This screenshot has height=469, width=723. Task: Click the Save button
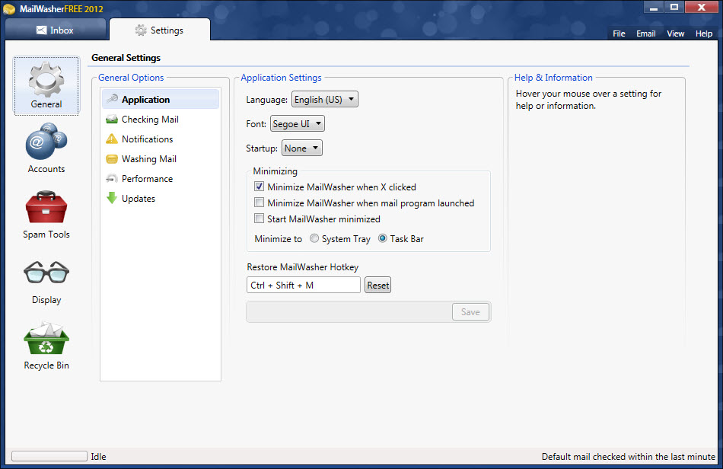[x=470, y=312]
